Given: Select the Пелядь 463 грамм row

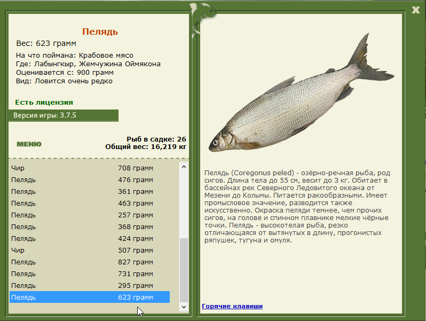Looking at the screenshot, I should 90,203.
